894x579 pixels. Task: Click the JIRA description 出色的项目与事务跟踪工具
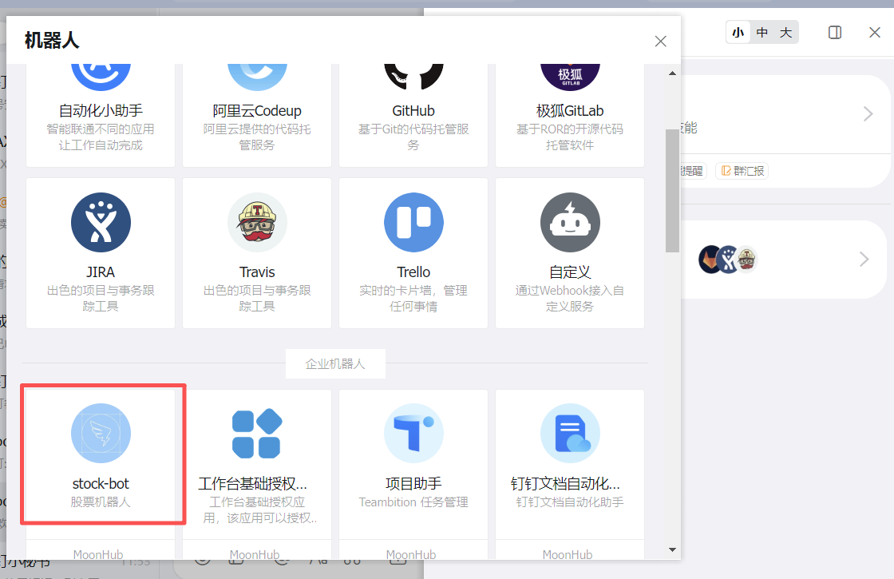(x=101, y=299)
